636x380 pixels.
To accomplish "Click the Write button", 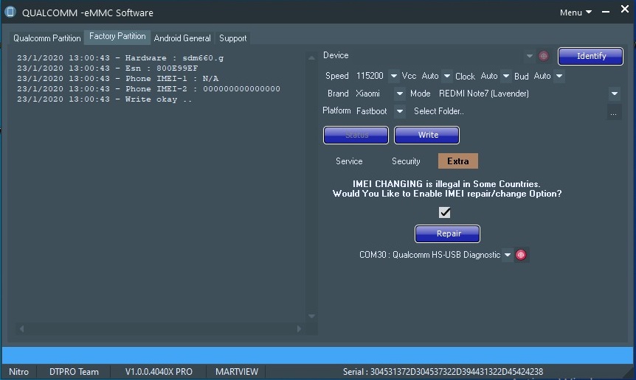I will point(426,135).
